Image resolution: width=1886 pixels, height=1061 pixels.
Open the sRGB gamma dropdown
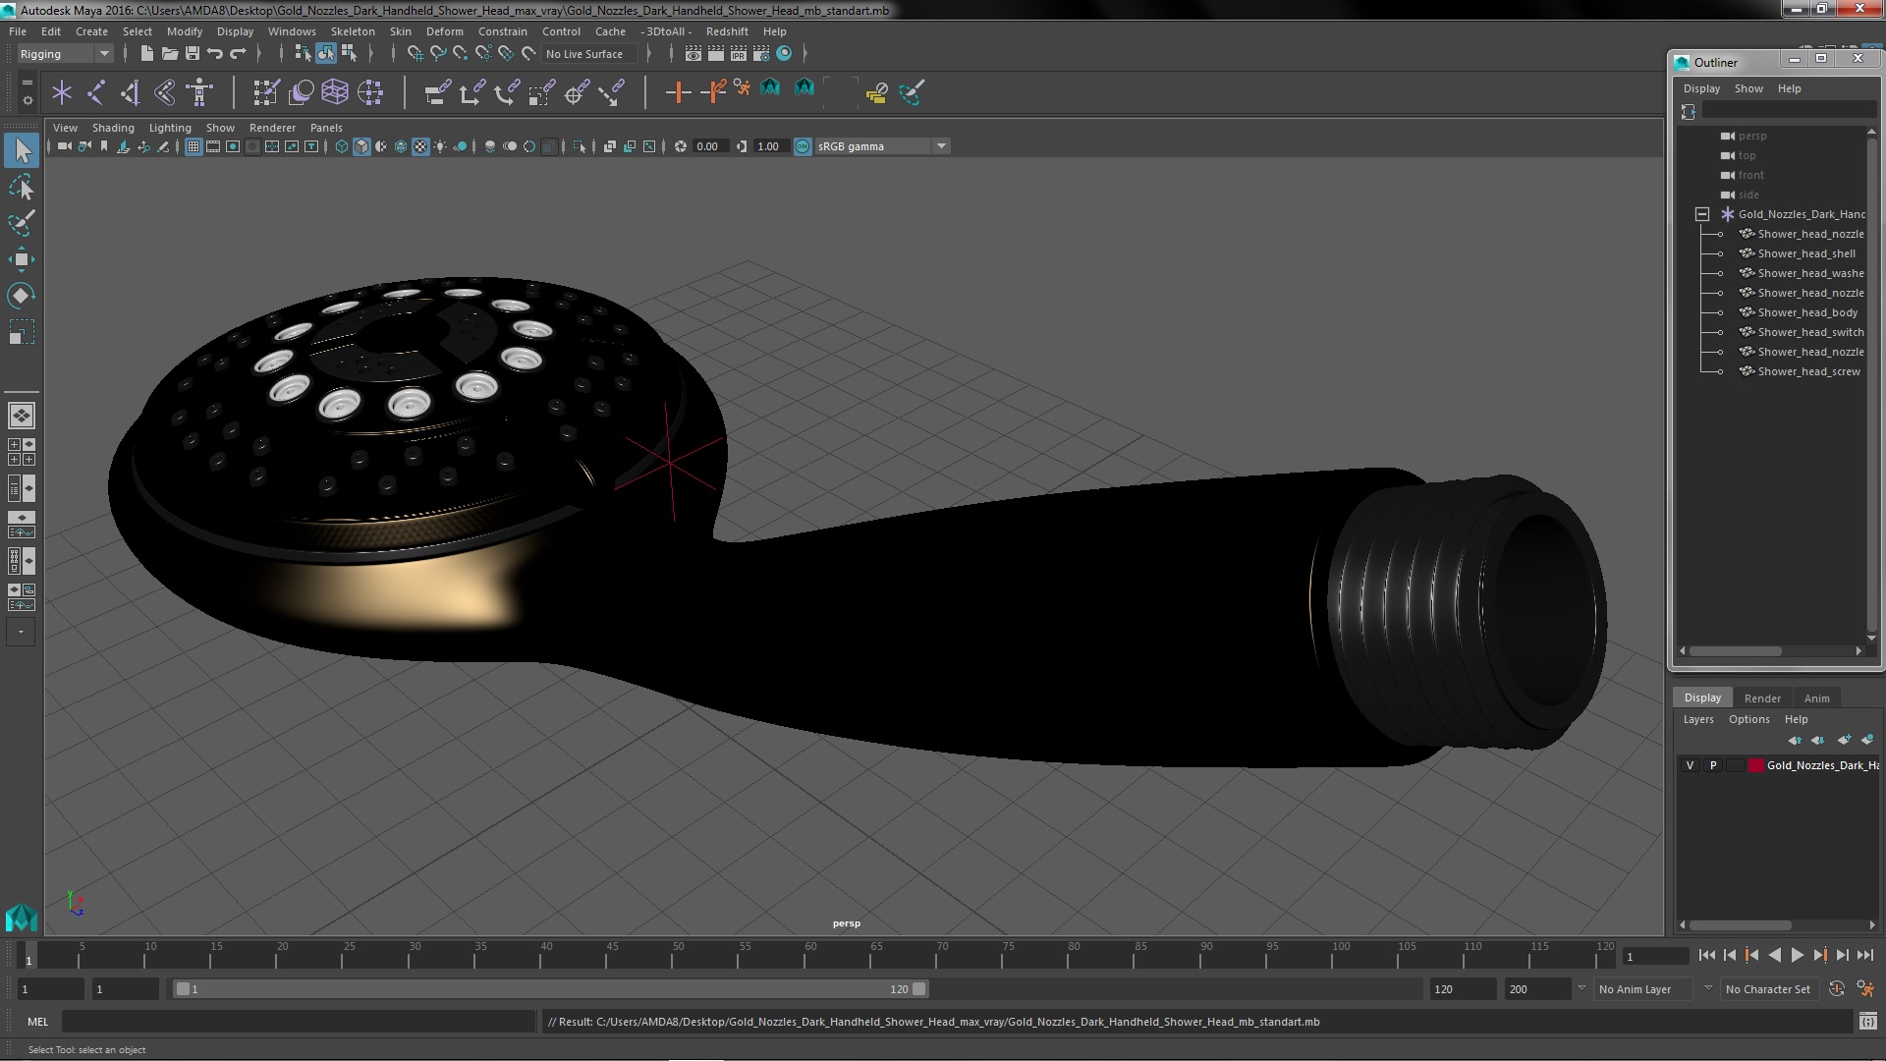(x=941, y=146)
